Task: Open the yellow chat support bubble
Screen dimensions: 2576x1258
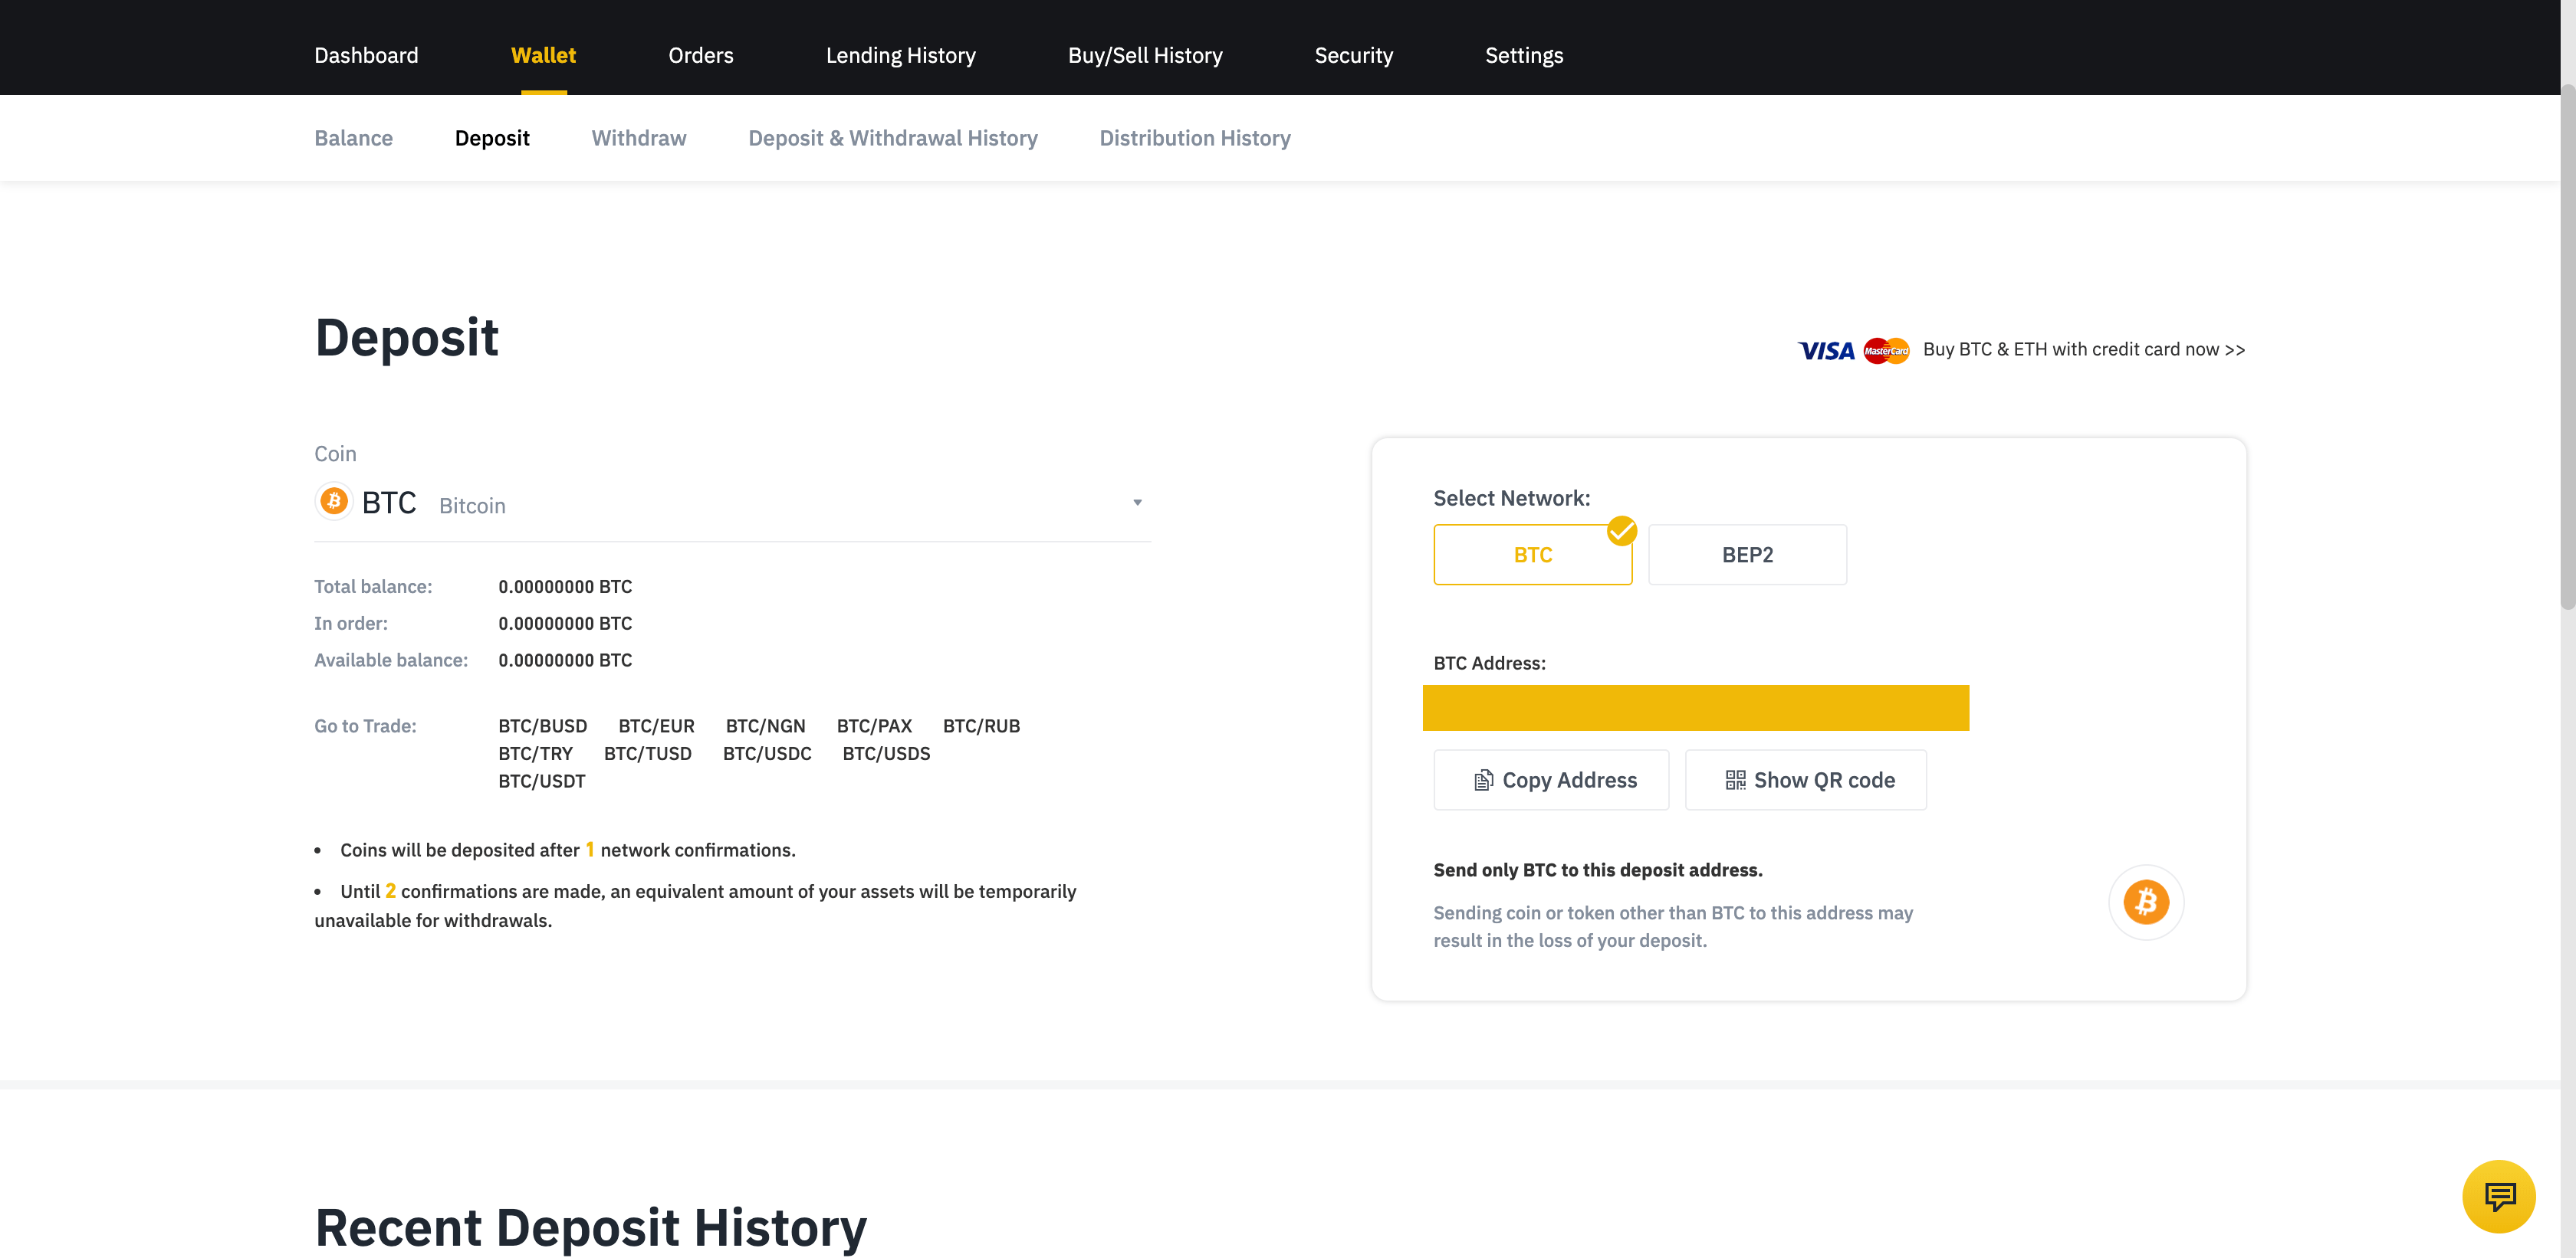Action: tap(2498, 1195)
